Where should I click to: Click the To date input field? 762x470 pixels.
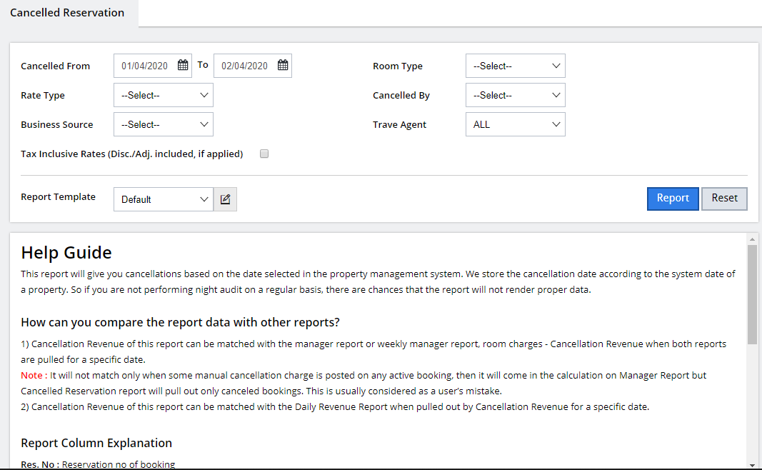point(245,66)
